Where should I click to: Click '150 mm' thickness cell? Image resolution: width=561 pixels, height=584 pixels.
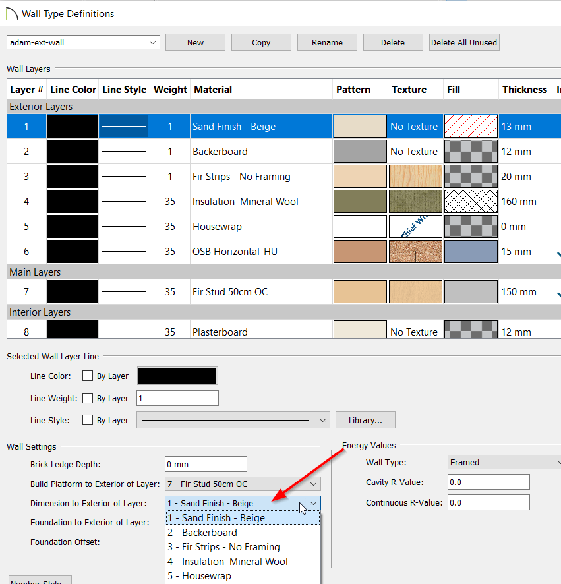[x=524, y=291]
